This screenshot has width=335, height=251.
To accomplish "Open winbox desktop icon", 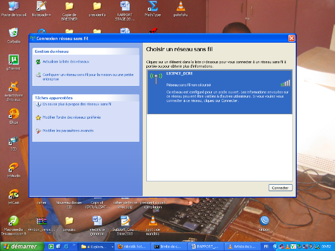I will [x=264, y=222].
